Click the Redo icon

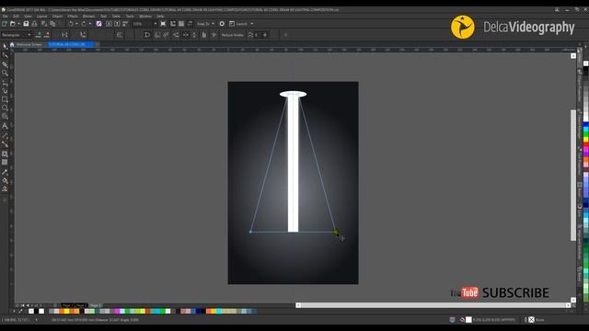click(x=84, y=24)
